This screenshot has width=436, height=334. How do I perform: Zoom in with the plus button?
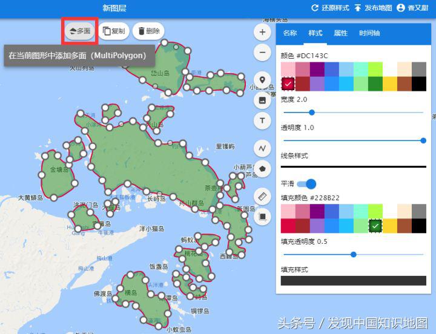pyautogui.click(x=262, y=32)
